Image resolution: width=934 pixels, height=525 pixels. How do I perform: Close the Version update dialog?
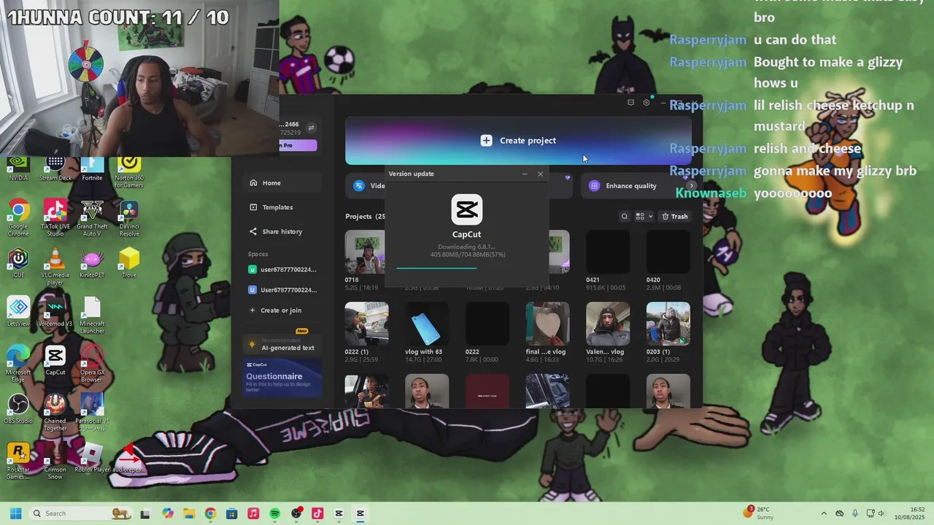(540, 174)
